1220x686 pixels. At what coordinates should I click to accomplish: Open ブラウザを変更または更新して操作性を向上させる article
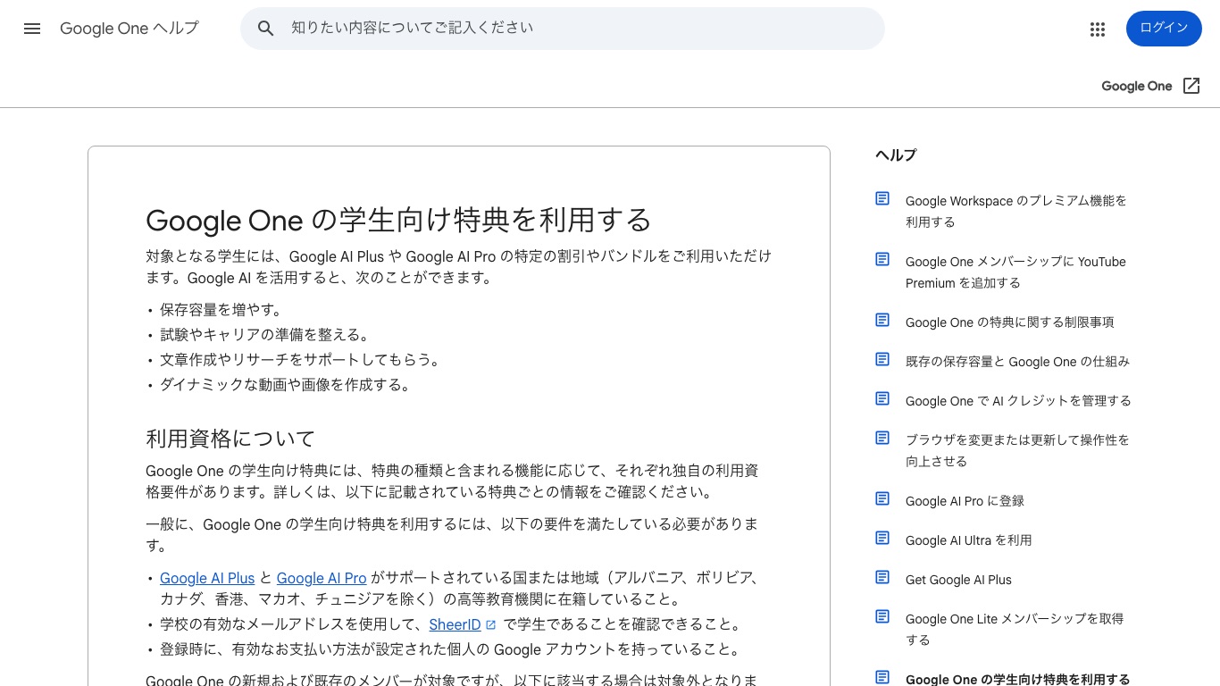tap(1017, 451)
